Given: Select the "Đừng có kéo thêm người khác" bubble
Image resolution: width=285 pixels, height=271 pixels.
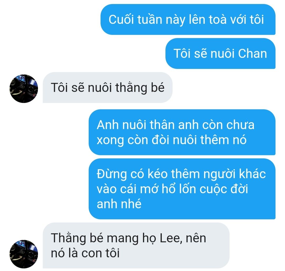Looking at the screenshot, I should point(182,189).
